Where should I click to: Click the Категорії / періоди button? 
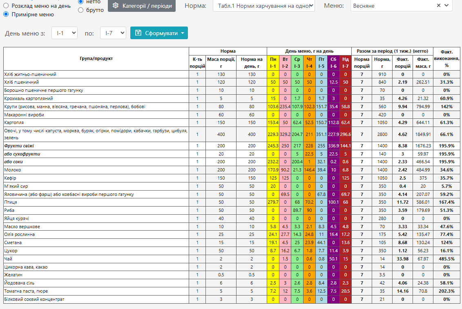tap(142, 6)
